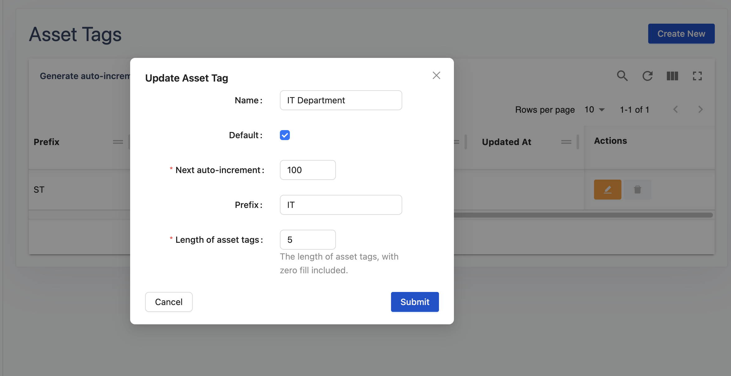Click Updated At column drag handle
731x376 pixels.
click(566, 142)
